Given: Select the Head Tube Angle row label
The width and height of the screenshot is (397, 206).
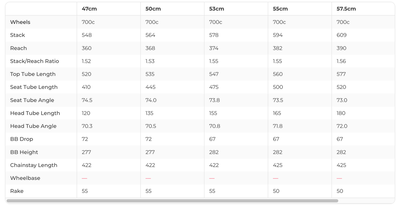Looking at the screenshot, I should tap(33, 126).
